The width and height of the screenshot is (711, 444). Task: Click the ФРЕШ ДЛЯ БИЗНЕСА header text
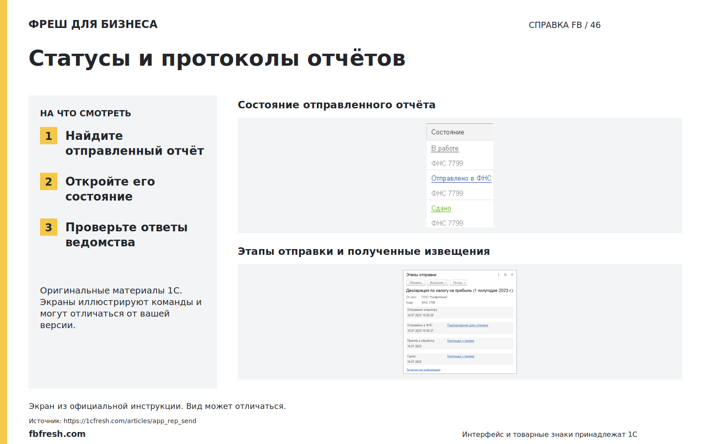pos(93,24)
